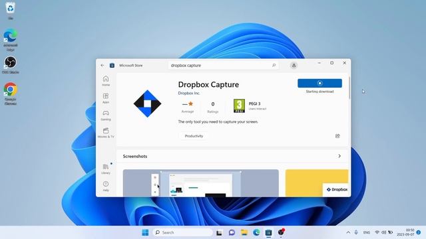Click the Dropbox Capture app logo
Image resolution: width=426 pixels, height=239 pixels.
click(x=147, y=104)
